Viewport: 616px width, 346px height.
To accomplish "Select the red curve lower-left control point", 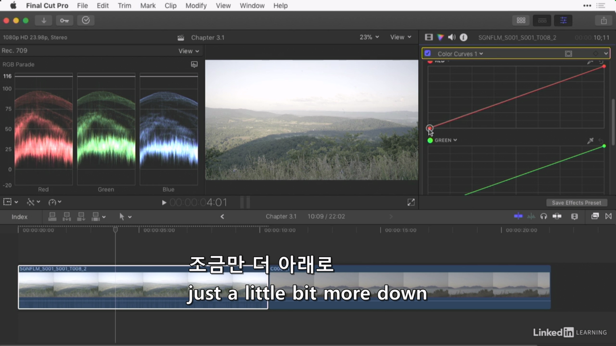I will tap(430, 128).
